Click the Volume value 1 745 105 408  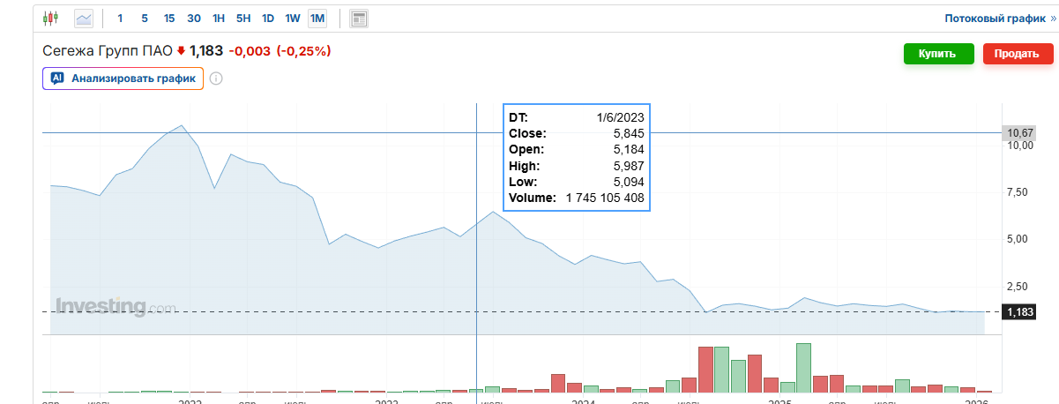604,198
